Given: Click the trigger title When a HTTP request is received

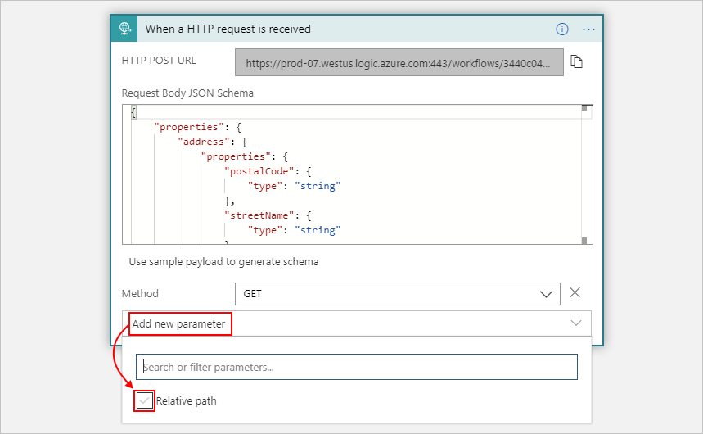Looking at the screenshot, I should tap(228, 29).
